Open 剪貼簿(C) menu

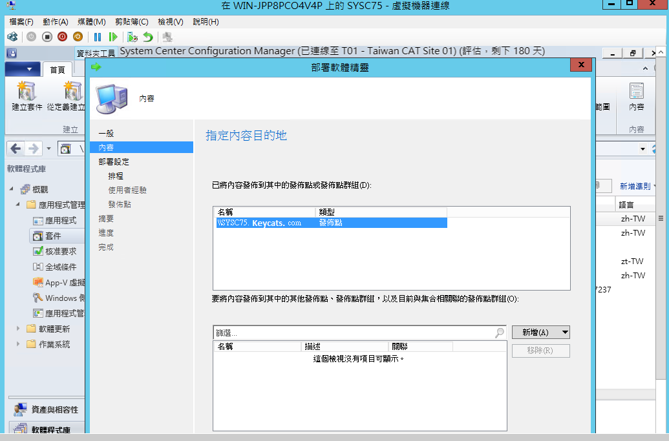[x=132, y=22]
